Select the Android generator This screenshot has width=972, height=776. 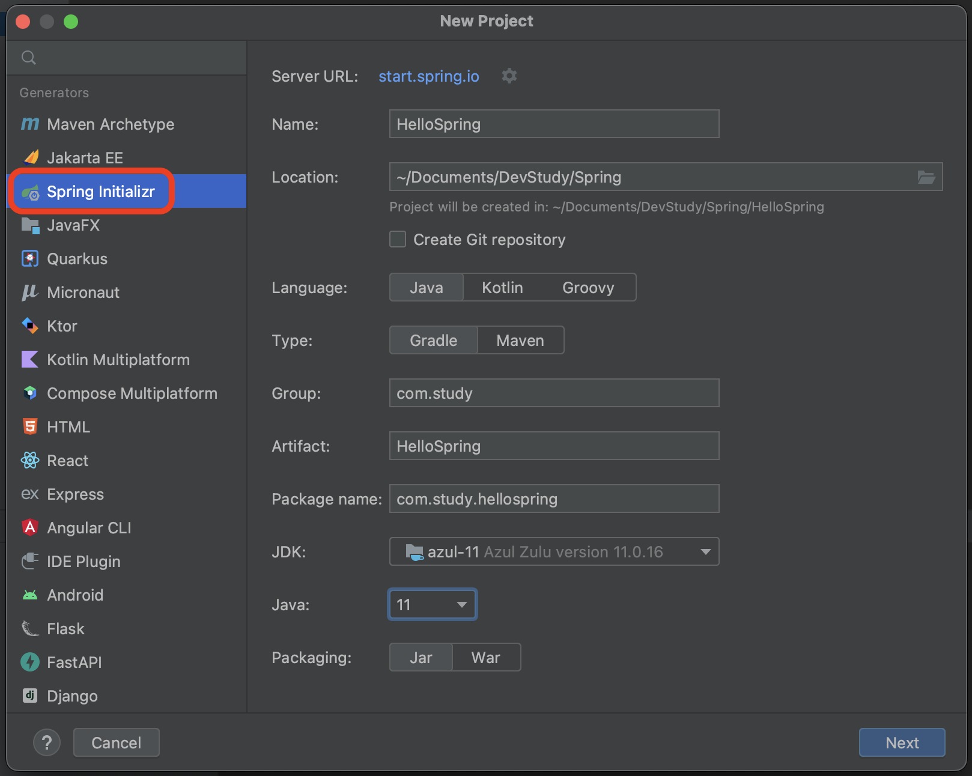[126, 595]
